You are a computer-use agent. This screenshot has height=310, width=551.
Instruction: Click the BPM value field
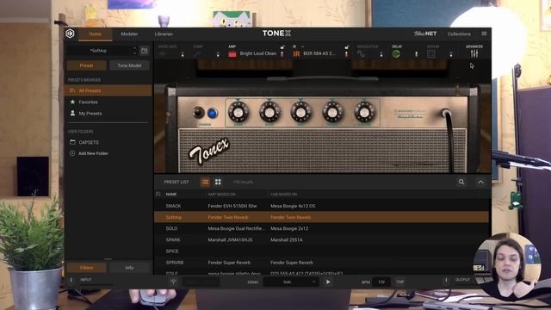pos(381,282)
